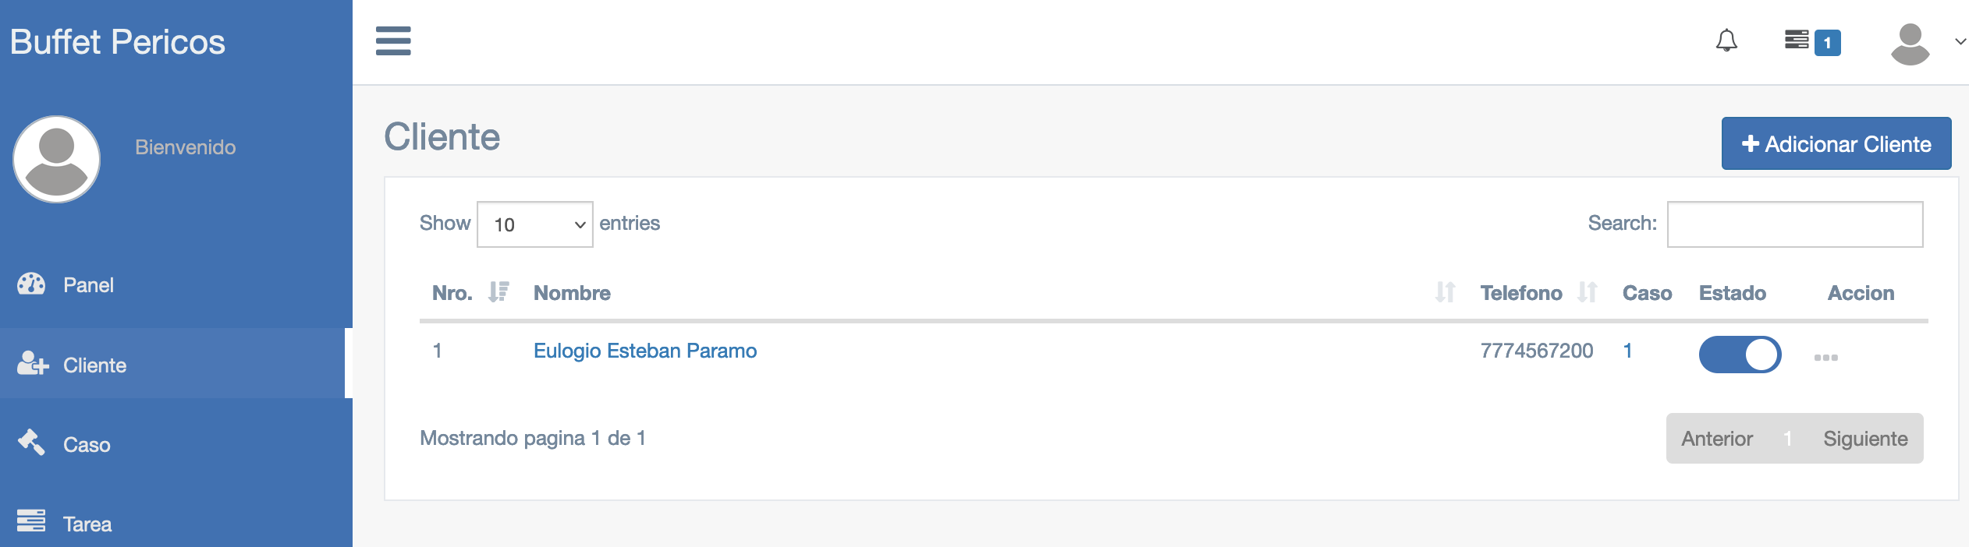Image resolution: width=1969 pixels, height=547 pixels.
Task: Click the hamburger menu icon
Action: tap(393, 41)
